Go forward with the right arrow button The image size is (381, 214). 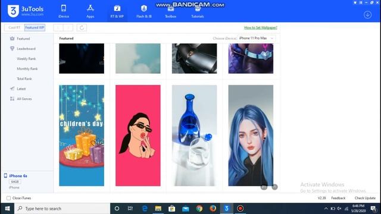coord(68,28)
